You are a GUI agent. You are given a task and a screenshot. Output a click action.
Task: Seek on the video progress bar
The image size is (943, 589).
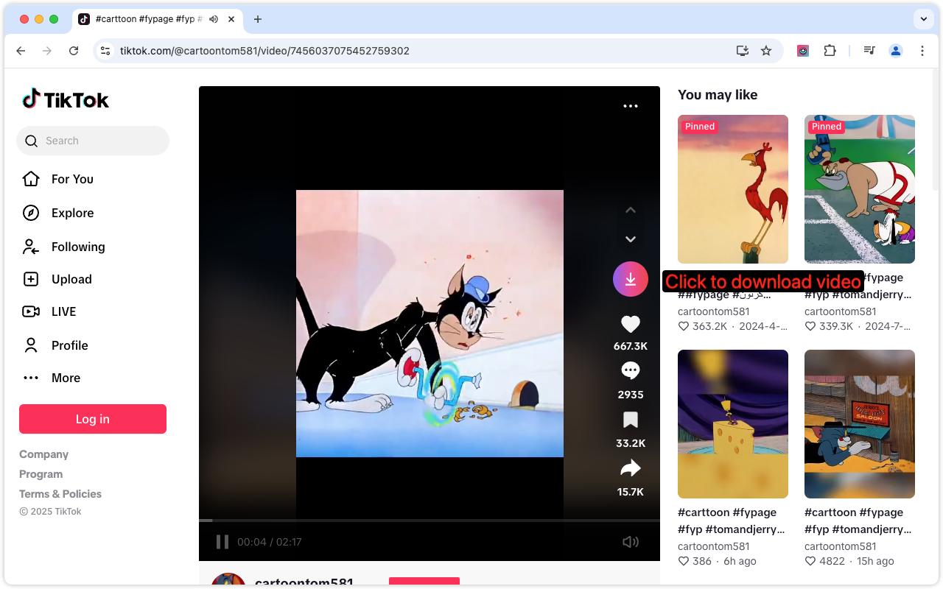(x=430, y=521)
